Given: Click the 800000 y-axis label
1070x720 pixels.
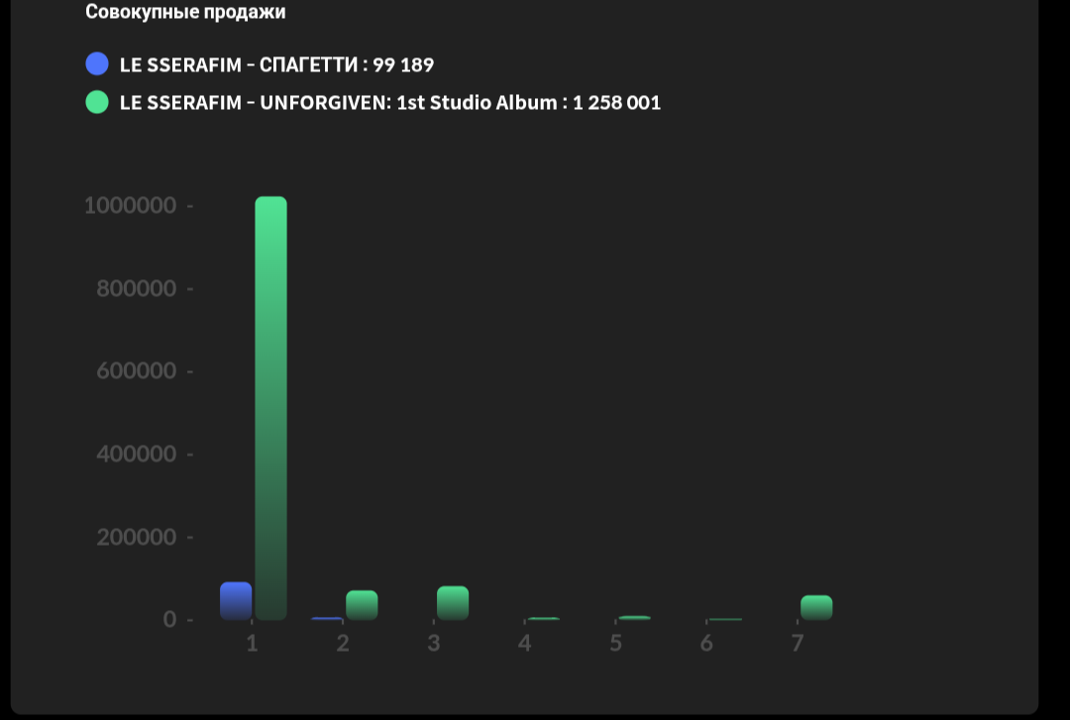Looking at the screenshot, I should pos(137,289).
